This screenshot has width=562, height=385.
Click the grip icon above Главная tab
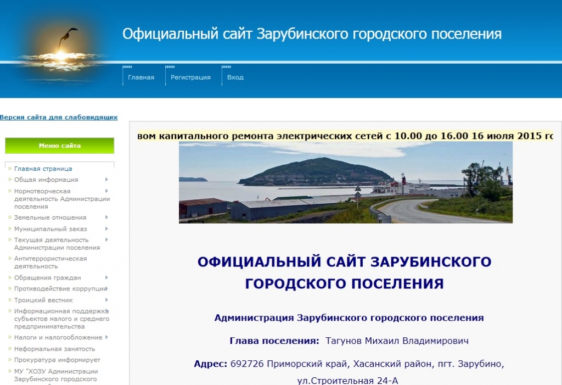127,67
